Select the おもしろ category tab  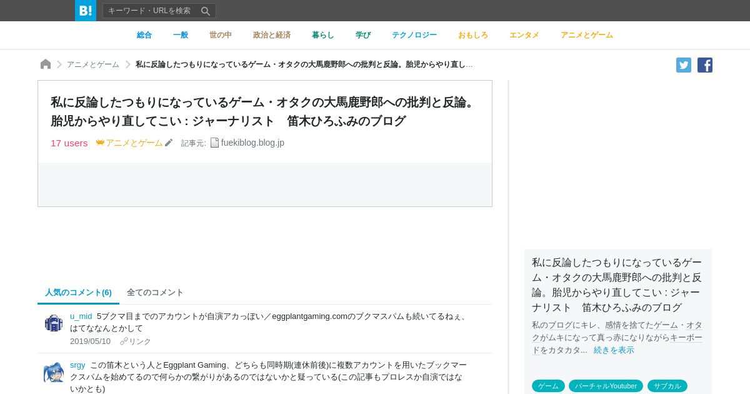[473, 35]
